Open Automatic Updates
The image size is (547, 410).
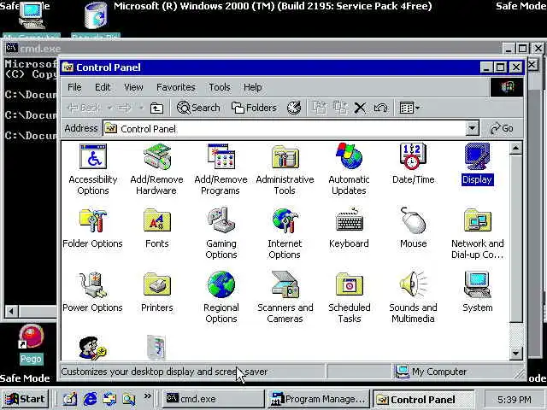[x=349, y=170]
